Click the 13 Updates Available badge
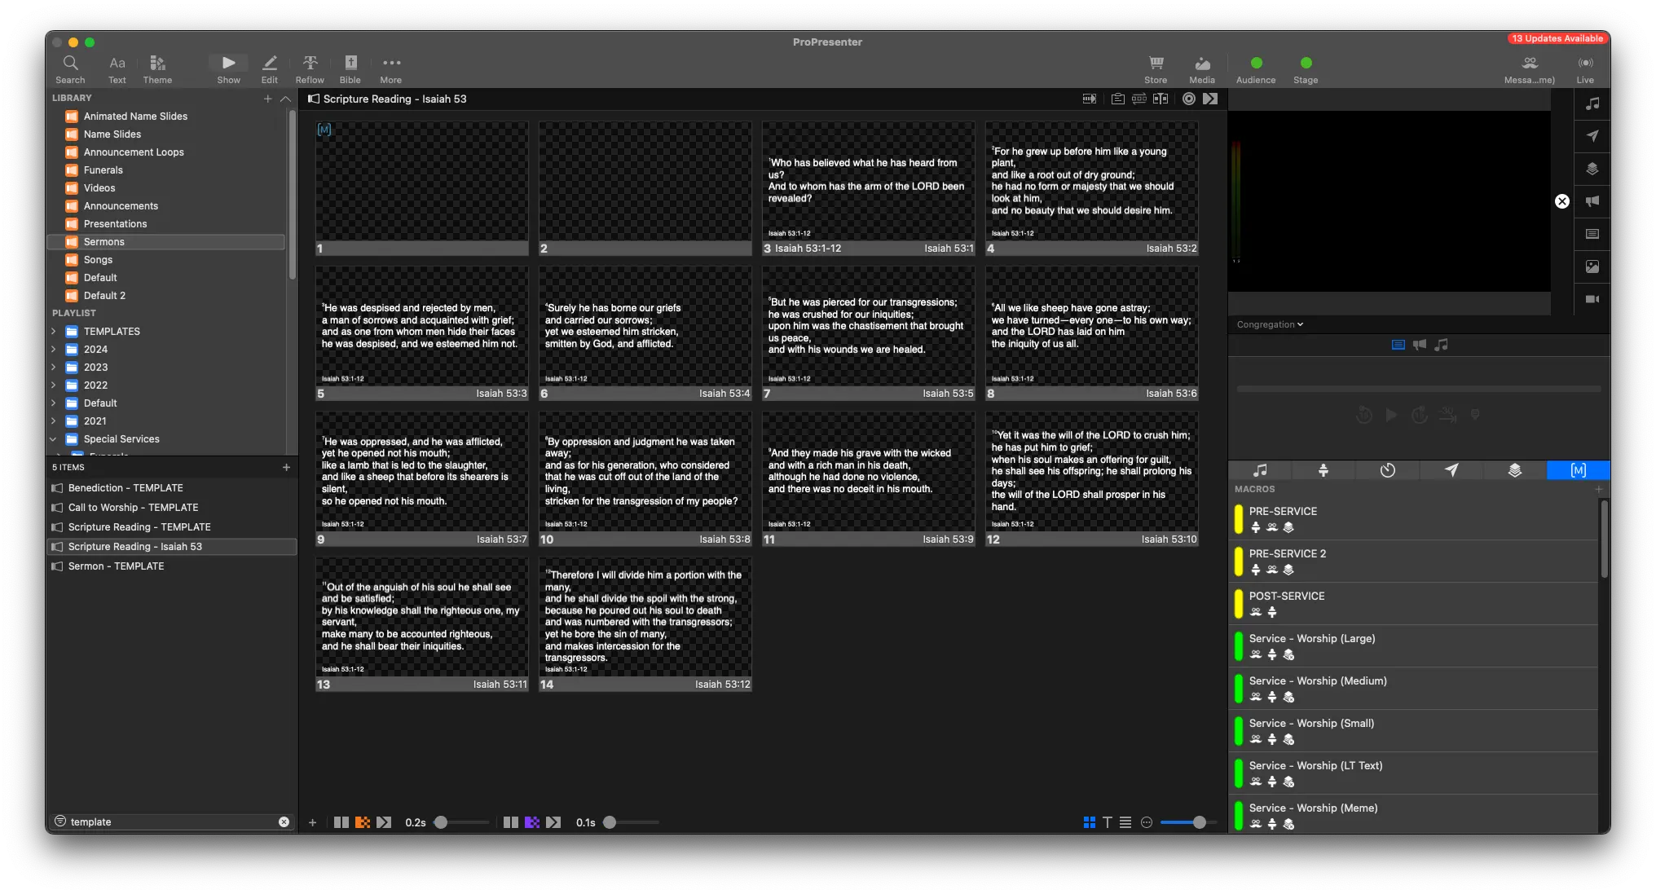The height and width of the screenshot is (894, 1656). click(x=1557, y=38)
